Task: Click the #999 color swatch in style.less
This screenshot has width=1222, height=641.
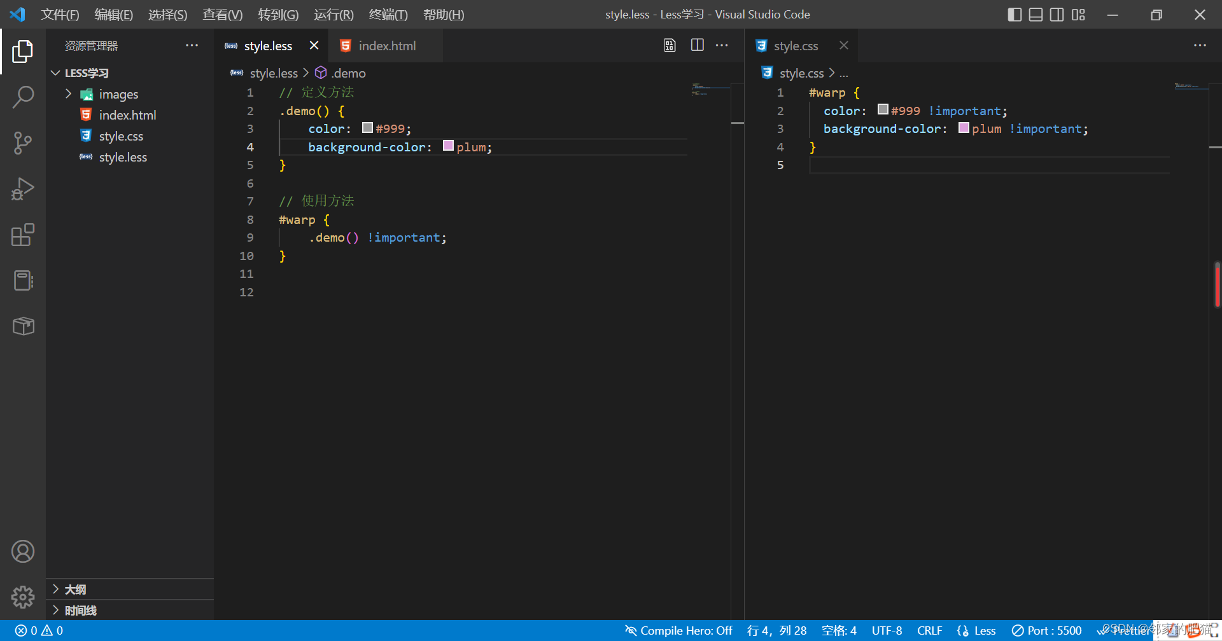Action: (x=367, y=128)
